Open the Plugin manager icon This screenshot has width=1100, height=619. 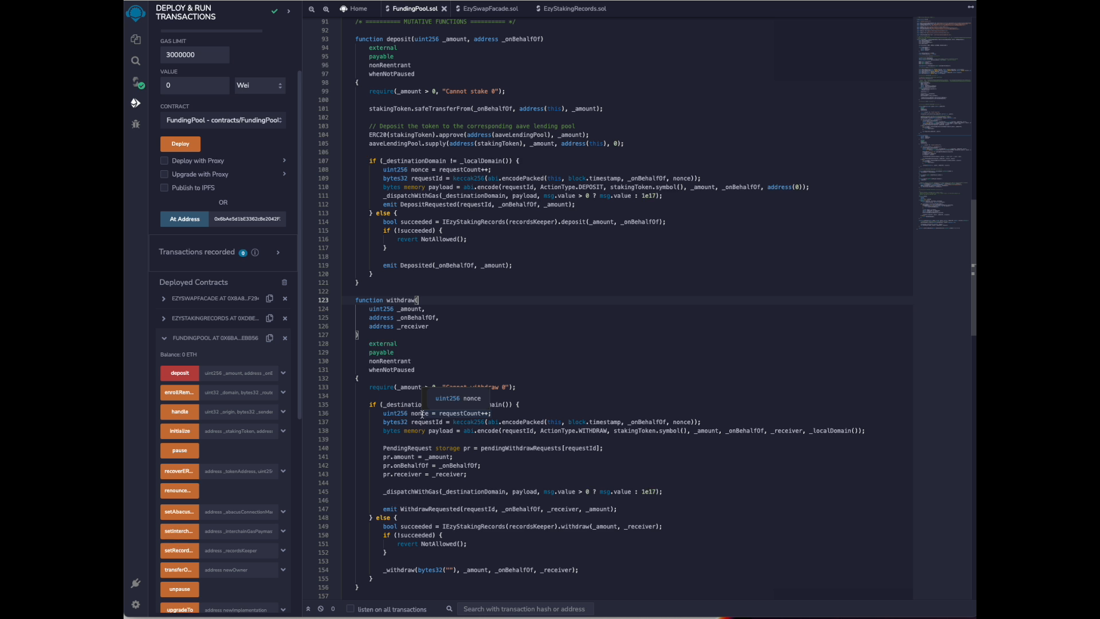point(136,583)
